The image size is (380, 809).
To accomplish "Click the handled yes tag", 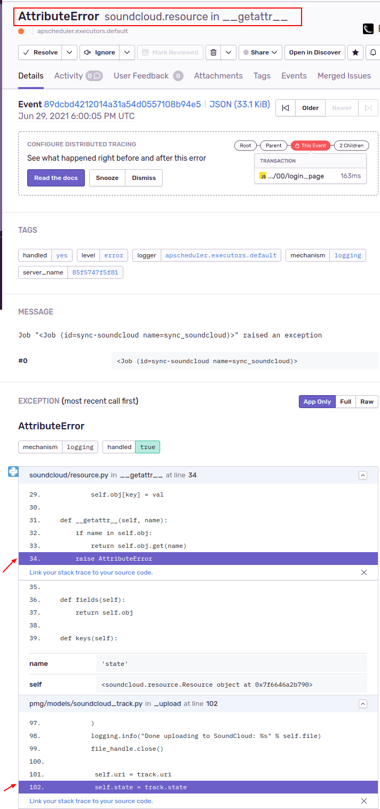I will click(x=45, y=255).
